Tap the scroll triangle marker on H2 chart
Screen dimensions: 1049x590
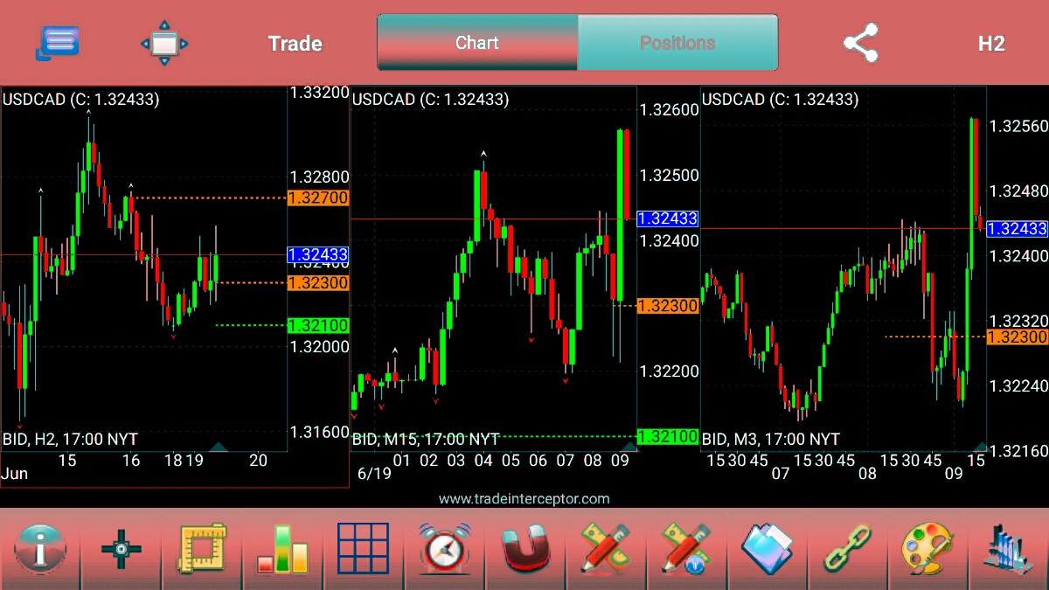click(x=219, y=447)
